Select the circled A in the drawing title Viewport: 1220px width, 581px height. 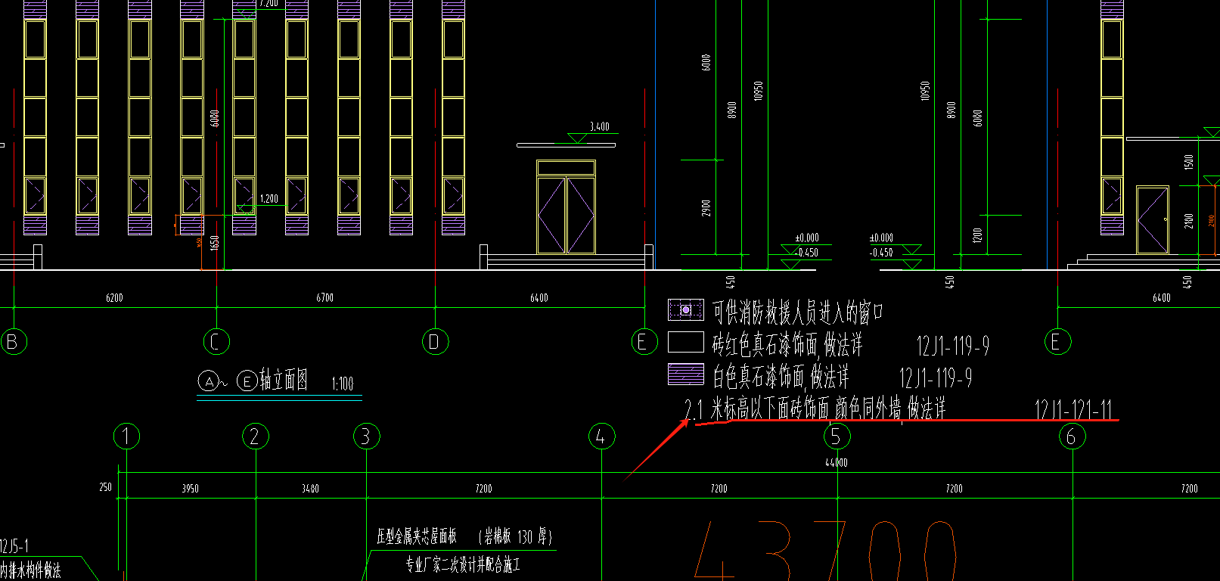tap(209, 381)
